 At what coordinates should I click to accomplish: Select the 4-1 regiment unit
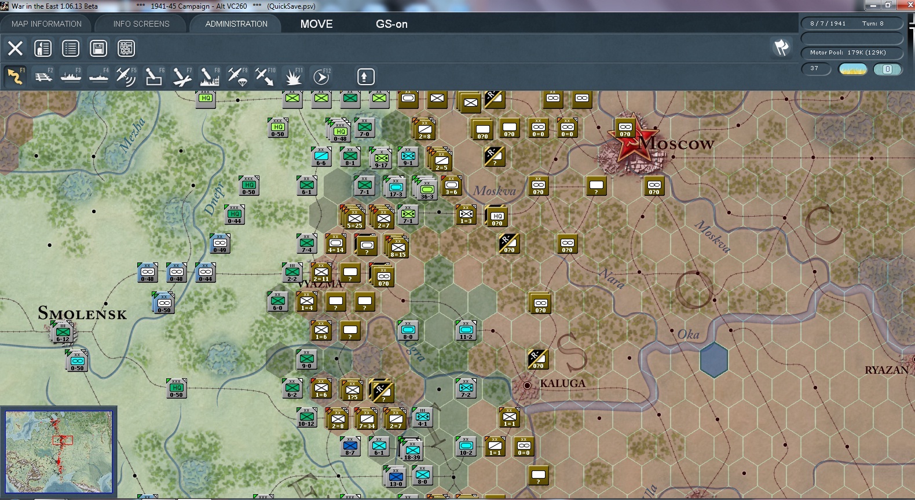point(423,417)
